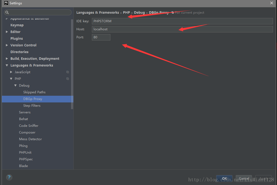Screen dimensions: 277x185
Task: Collapse the Languages & Frameworks node
Action: point(7,65)
